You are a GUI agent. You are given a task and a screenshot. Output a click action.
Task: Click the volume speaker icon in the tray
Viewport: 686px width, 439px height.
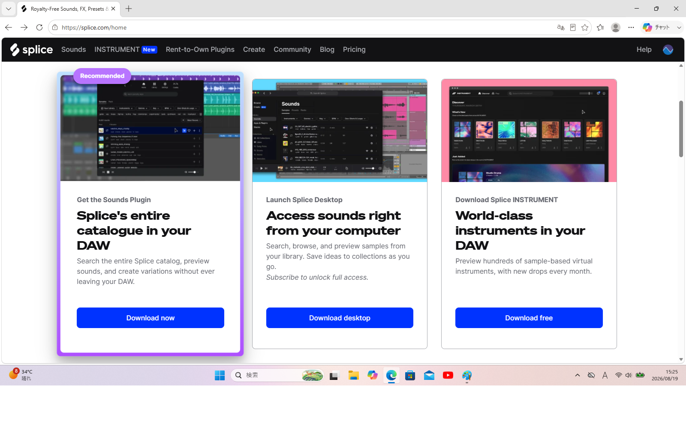pyautogui.click(x=629, y=375)
